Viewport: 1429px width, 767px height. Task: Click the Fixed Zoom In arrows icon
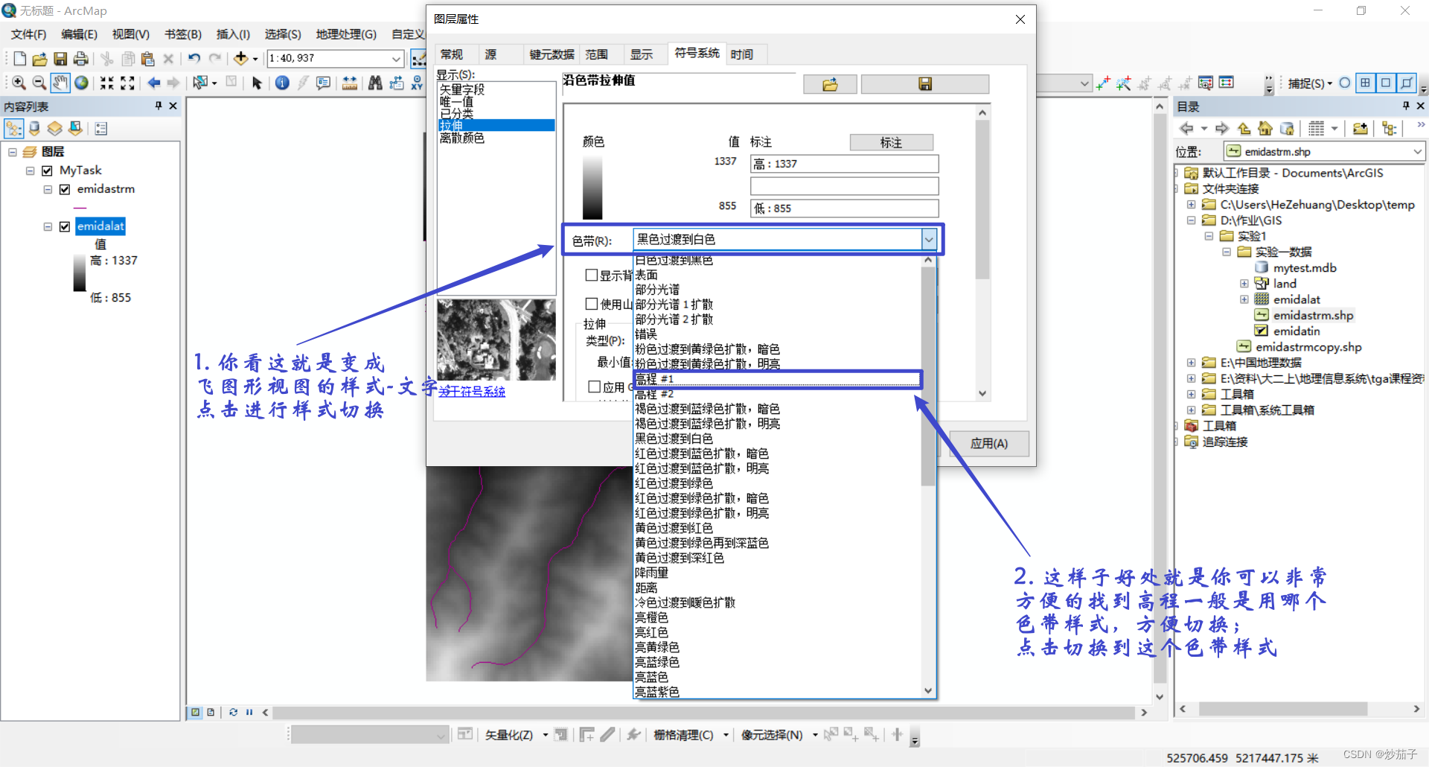107,83
